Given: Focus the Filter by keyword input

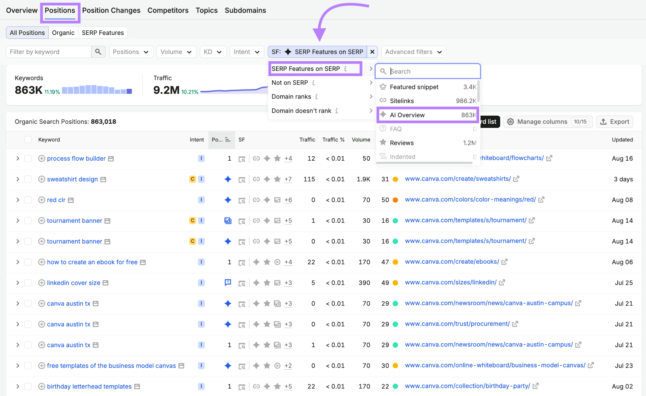Looking at the screenshot, I should 49,52.
